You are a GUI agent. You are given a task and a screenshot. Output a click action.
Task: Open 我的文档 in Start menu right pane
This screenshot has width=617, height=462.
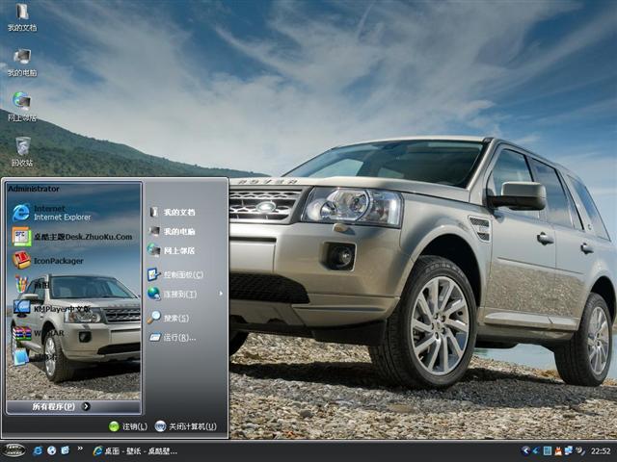pyautogui.click(x=177, y=212)
